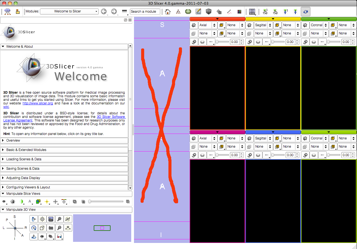Open the Volume Rendering cube icon
Image resolution: width=357 pixels, height=249 pixels.
[209, 12]
